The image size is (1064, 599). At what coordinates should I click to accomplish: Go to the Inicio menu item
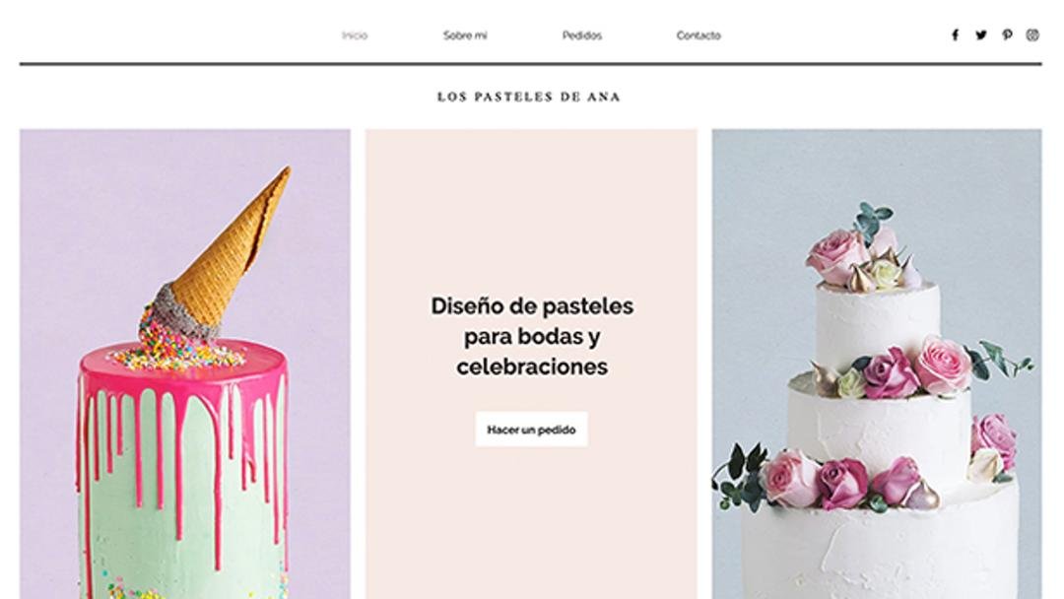(x=355, y=35)
